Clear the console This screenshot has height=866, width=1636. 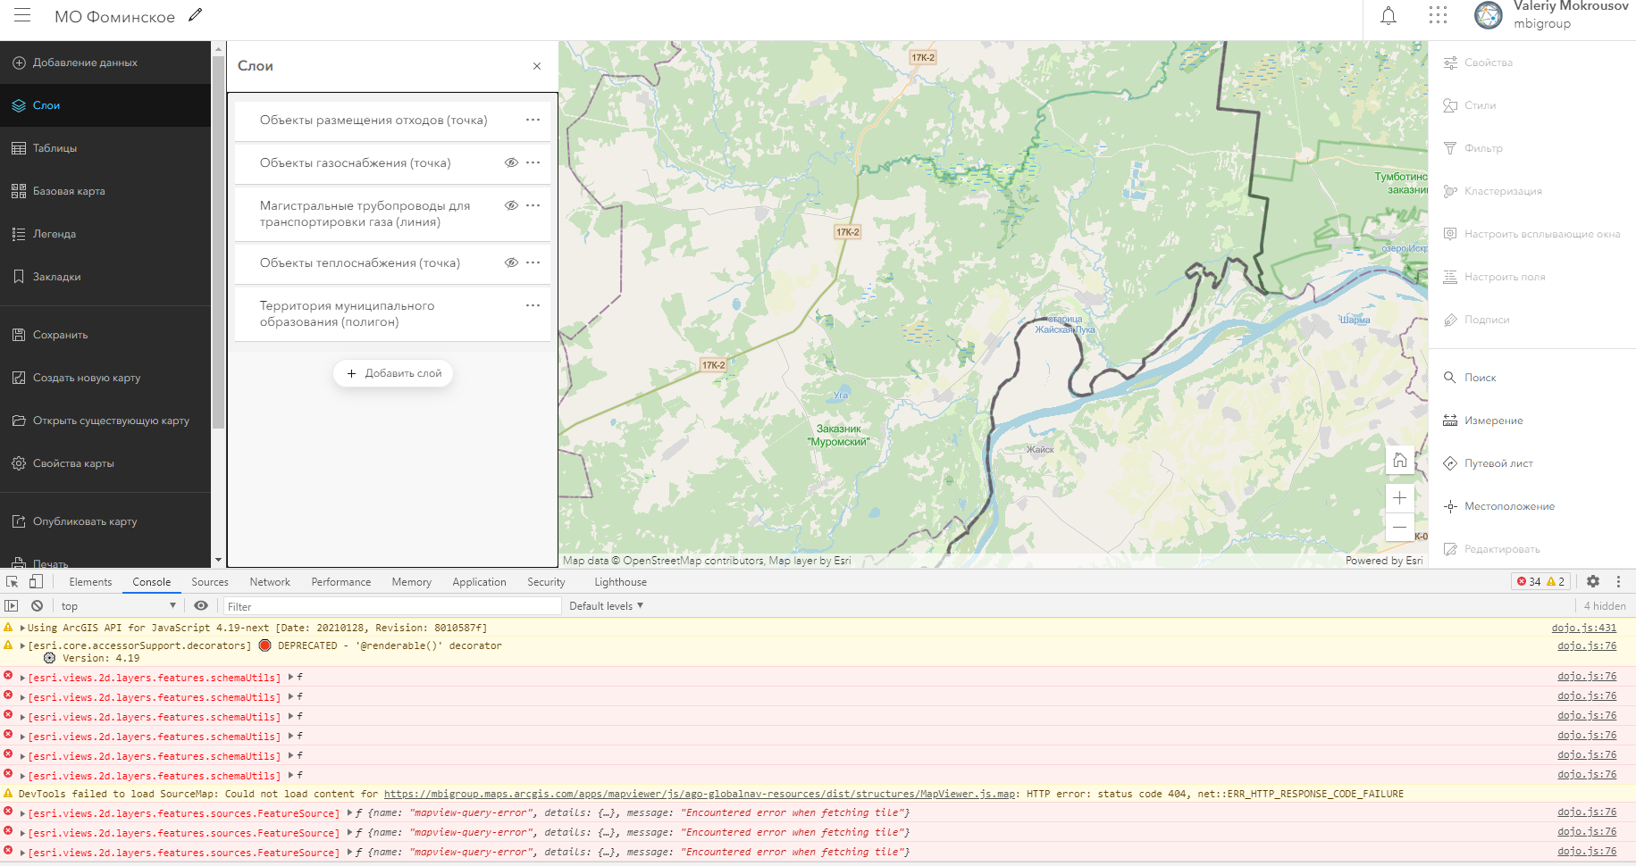(x=37, y=605)
